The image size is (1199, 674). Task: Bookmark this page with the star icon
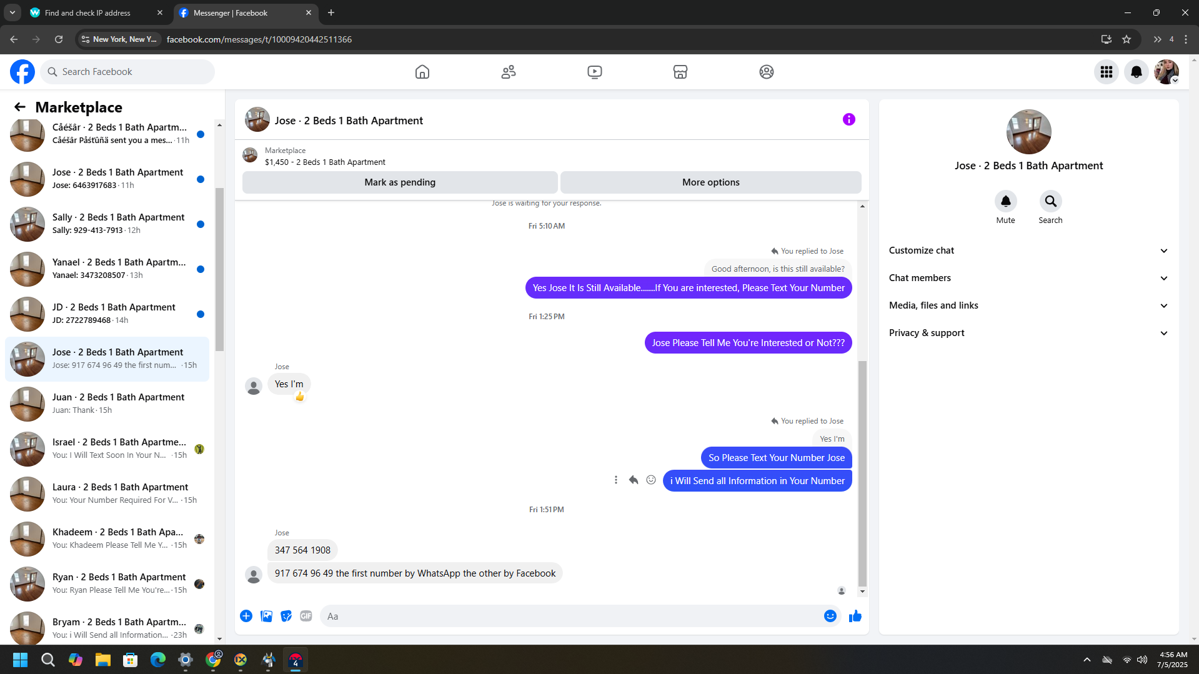tap(1127, 39)
